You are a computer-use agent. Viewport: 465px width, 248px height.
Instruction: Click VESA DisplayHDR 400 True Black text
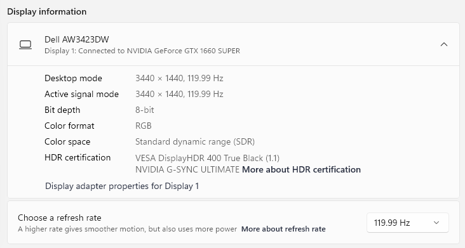[x=207, y=158]
